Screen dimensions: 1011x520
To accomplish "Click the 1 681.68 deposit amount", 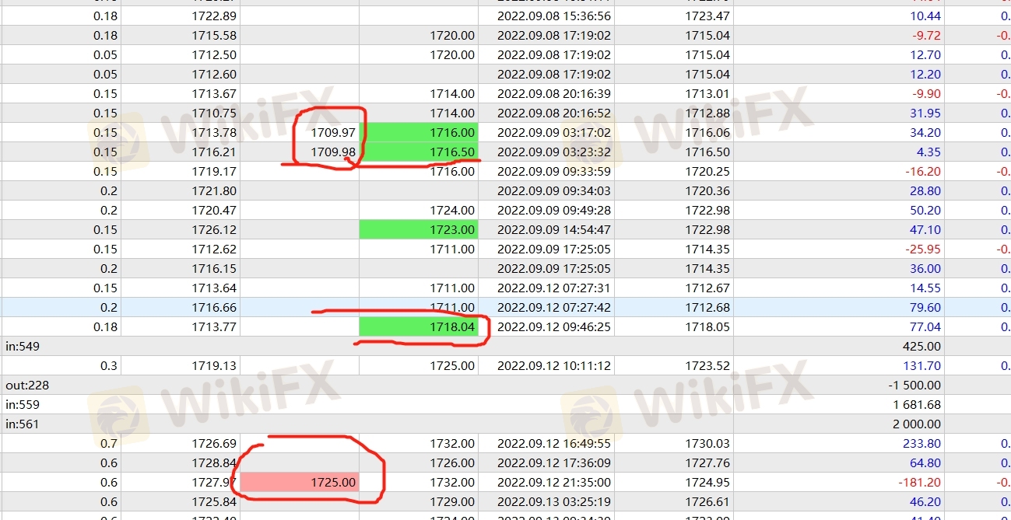I will coord(918,405).
